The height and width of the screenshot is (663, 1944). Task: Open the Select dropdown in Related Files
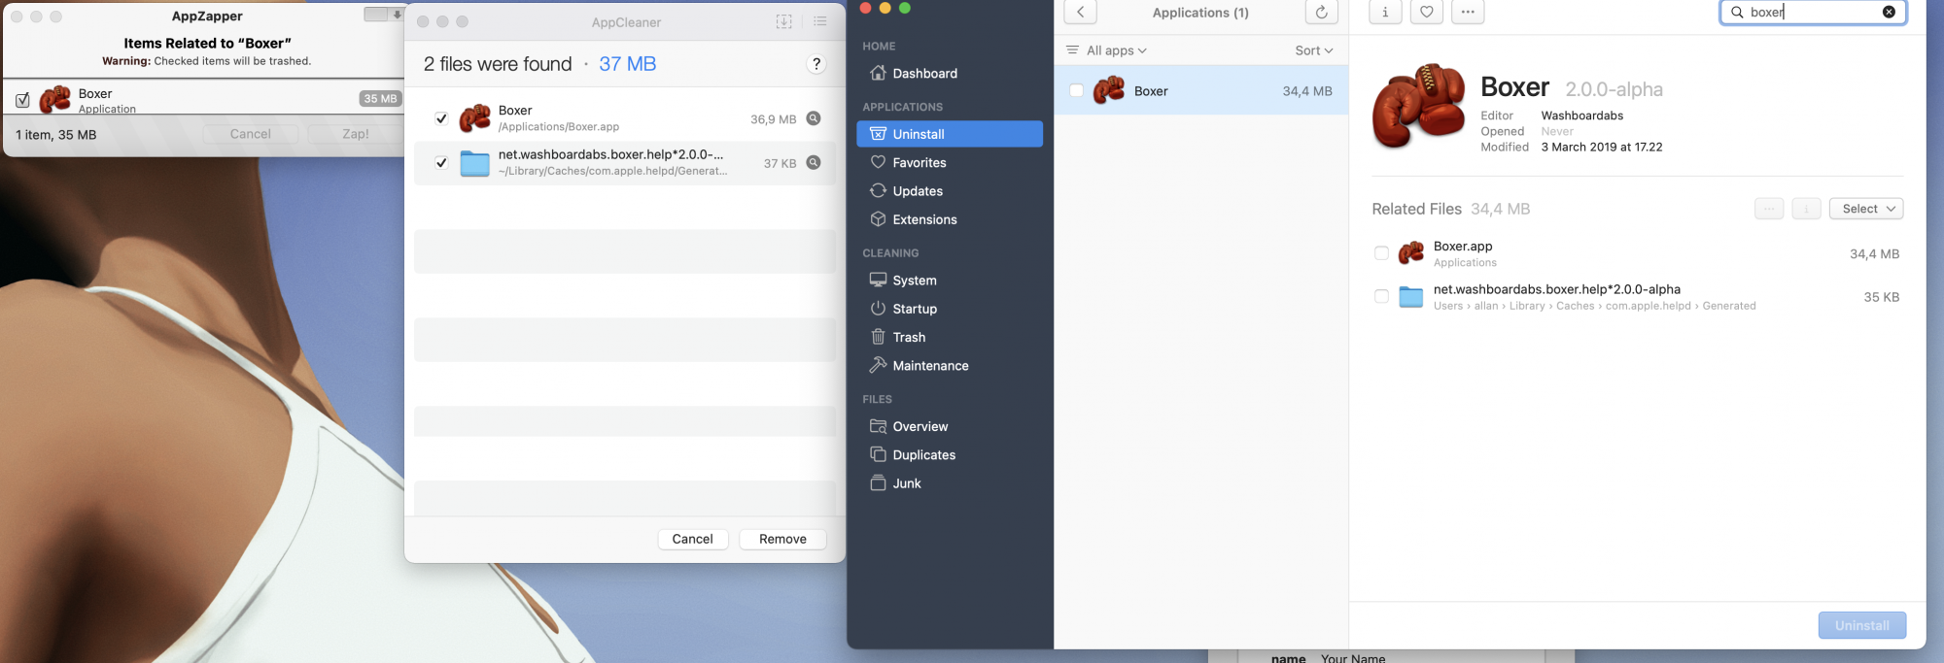click(1866, 209)
